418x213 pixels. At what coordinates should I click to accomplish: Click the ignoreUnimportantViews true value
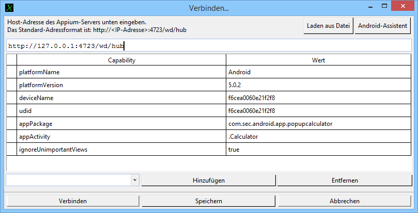point(318,150)
